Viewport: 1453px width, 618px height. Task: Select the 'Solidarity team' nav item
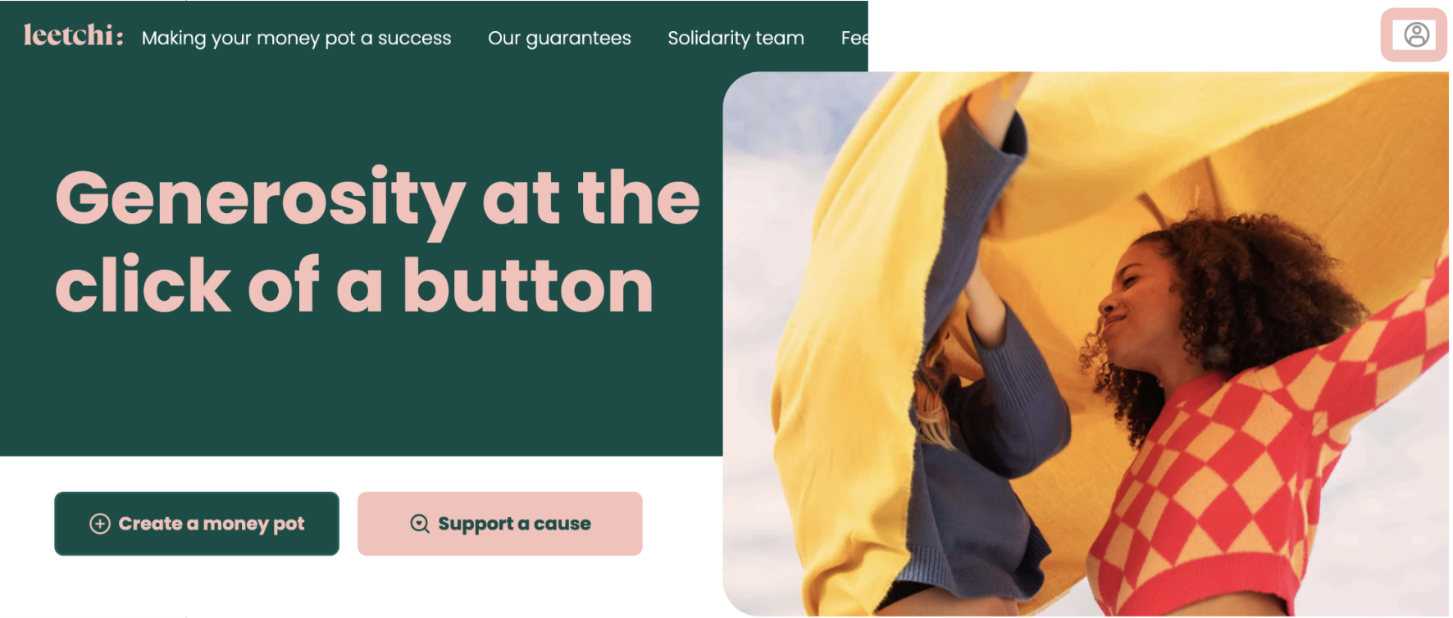[736, 38]
